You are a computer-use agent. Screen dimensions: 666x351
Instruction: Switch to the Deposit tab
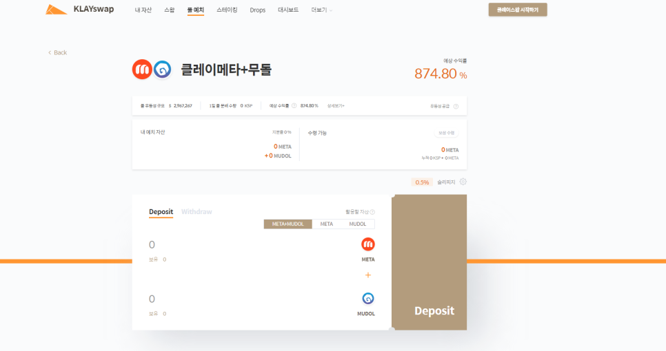tap(161, 211)
